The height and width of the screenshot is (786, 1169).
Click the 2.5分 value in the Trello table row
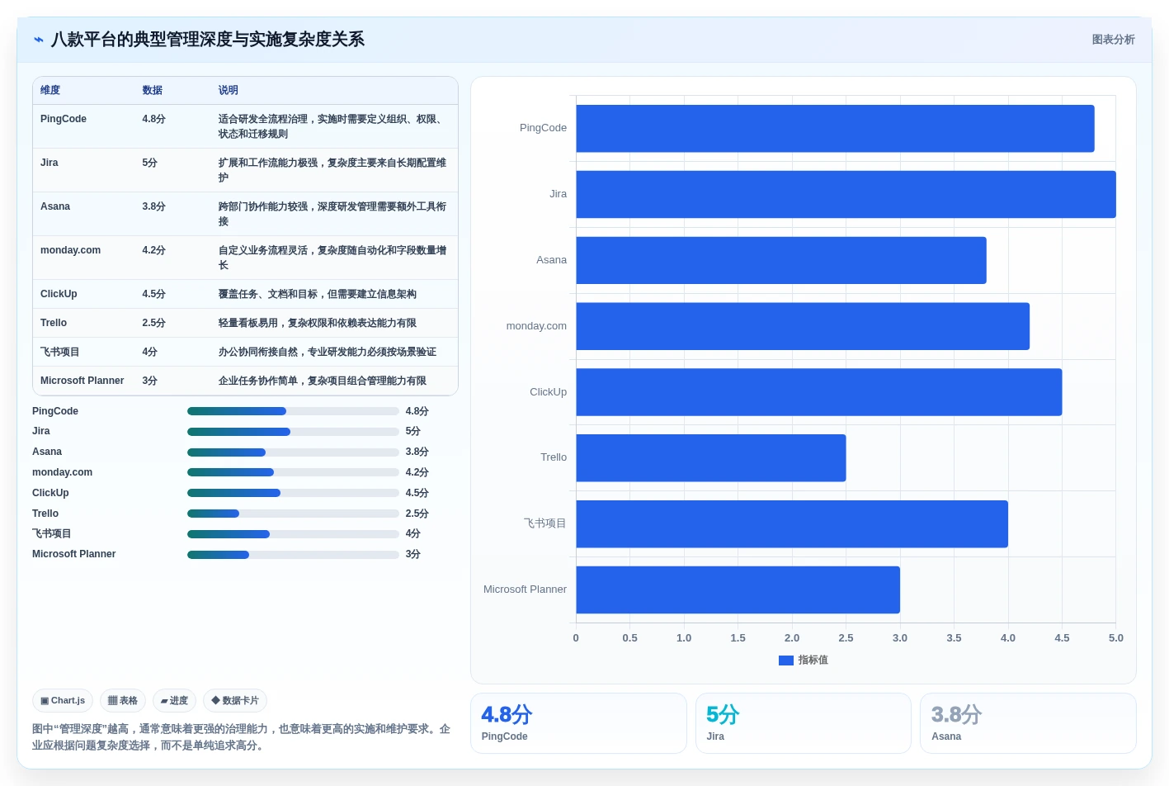click(153, 324)
